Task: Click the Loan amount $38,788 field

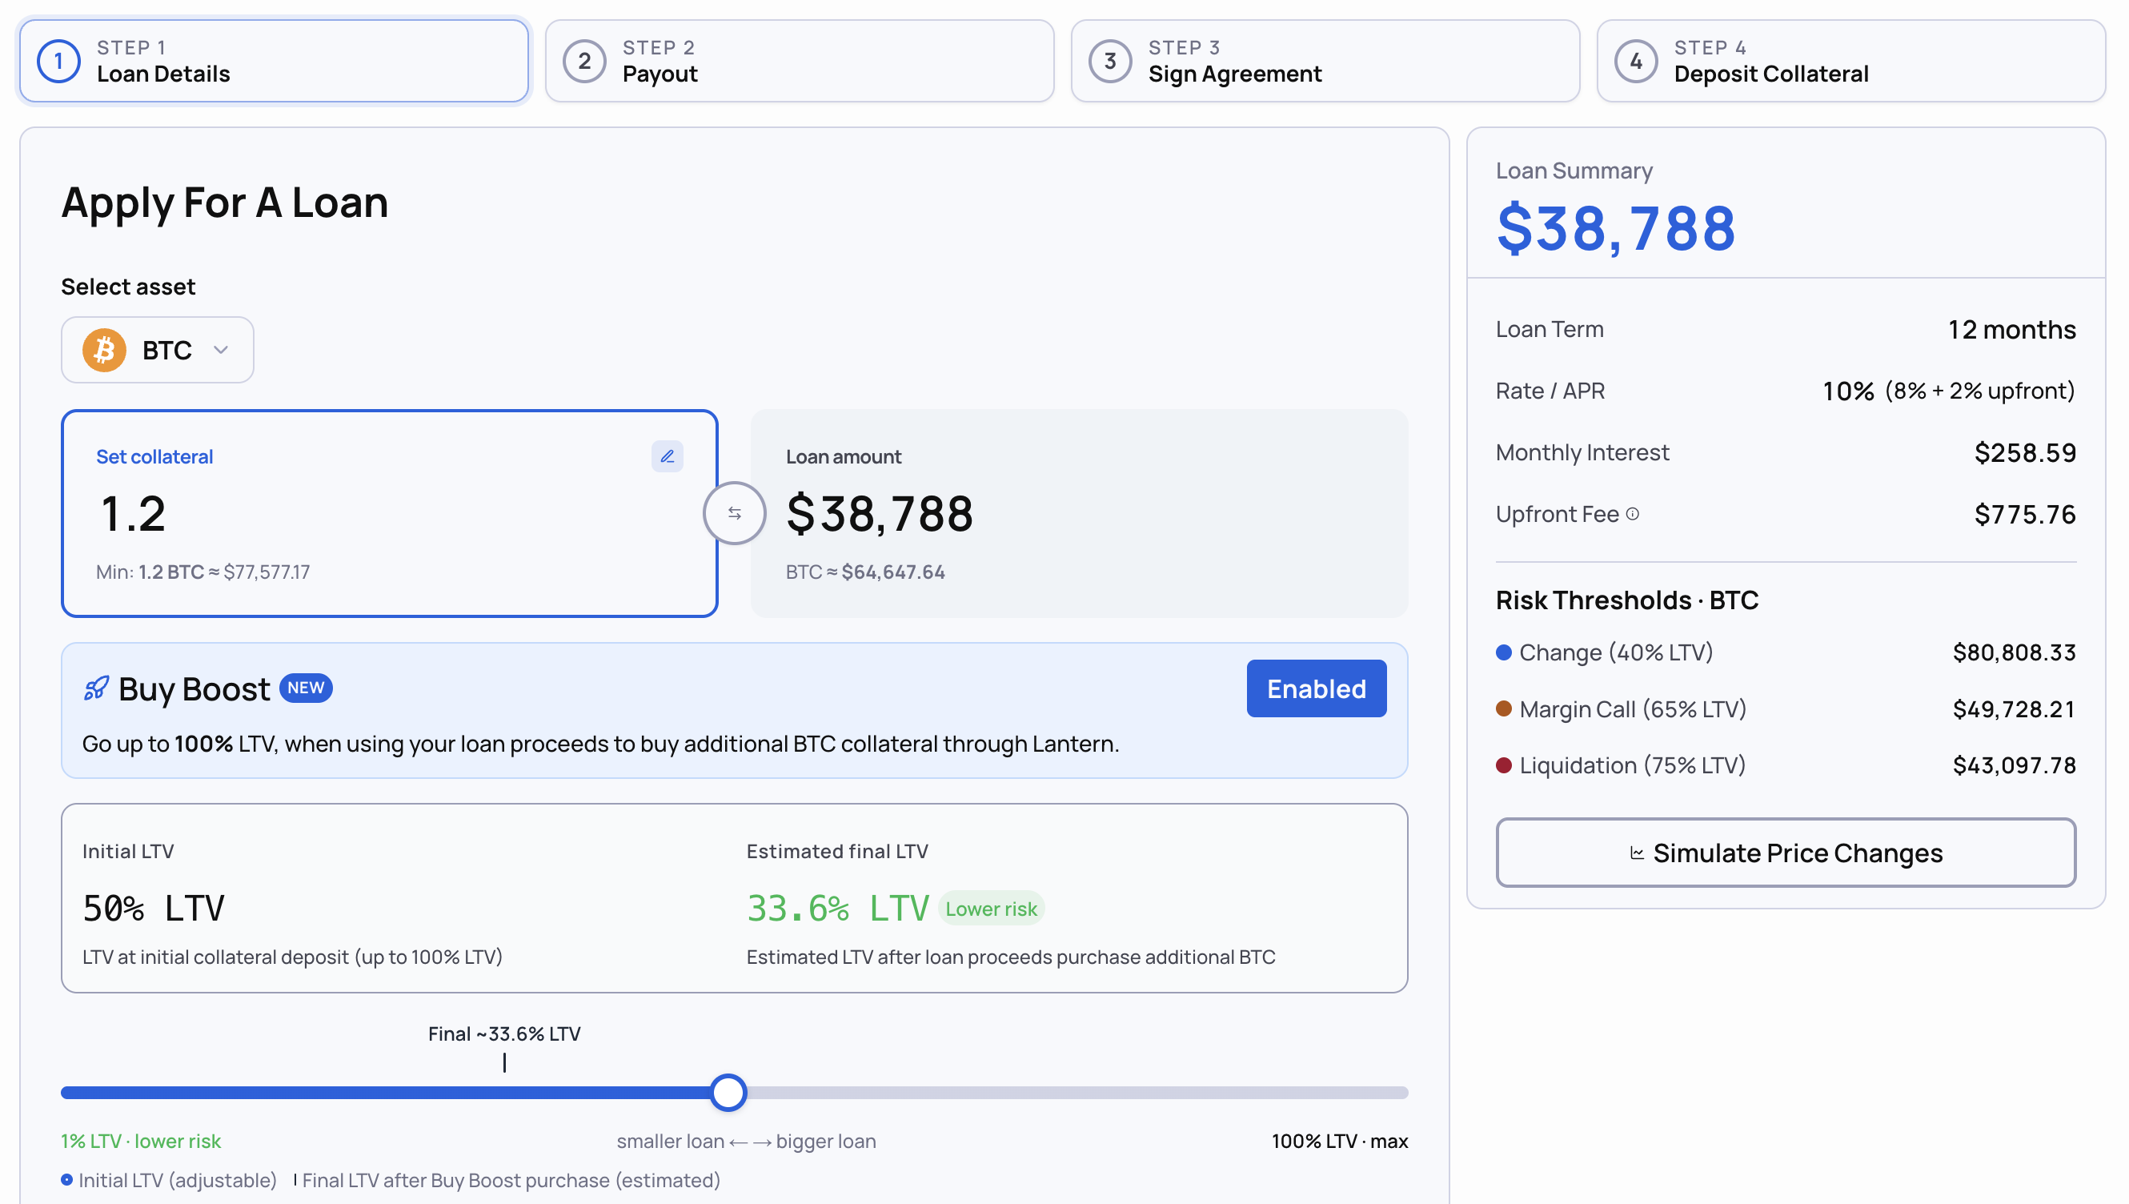Action: 1078,512
